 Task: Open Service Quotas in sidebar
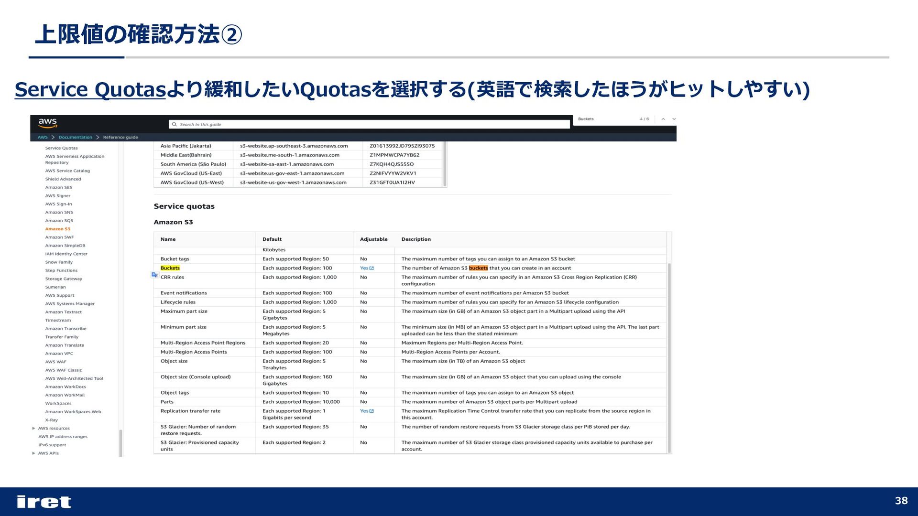click(61, 148)
